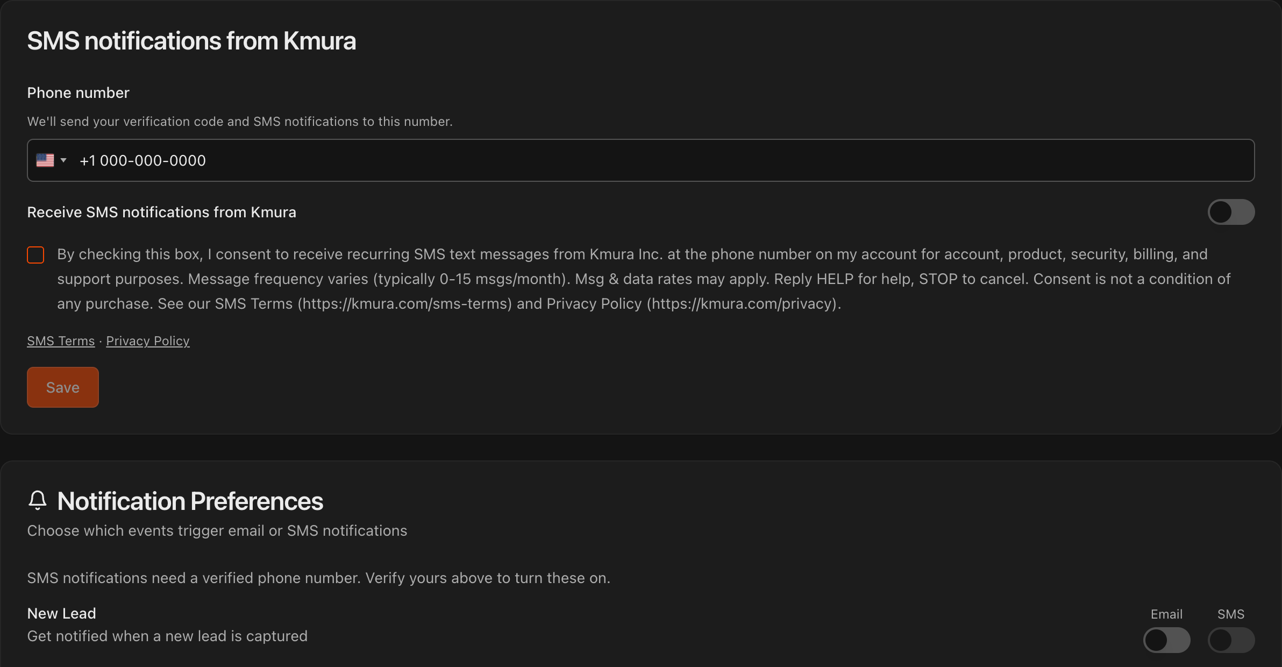
Task: Click the US flag icon
Action: pos(45,160)
